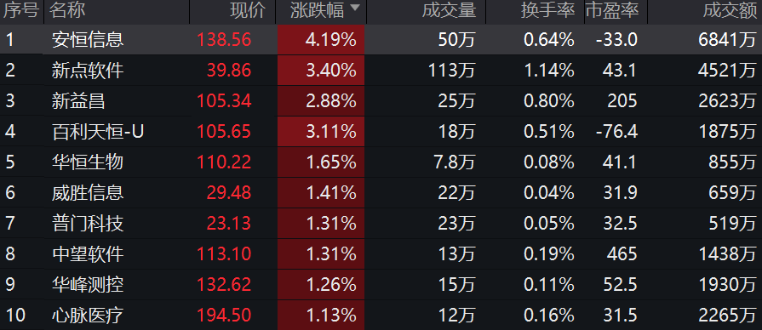Open the 中望软件 stock entry
The height and width of the screenshot is (330, 762).
(88, 253)
